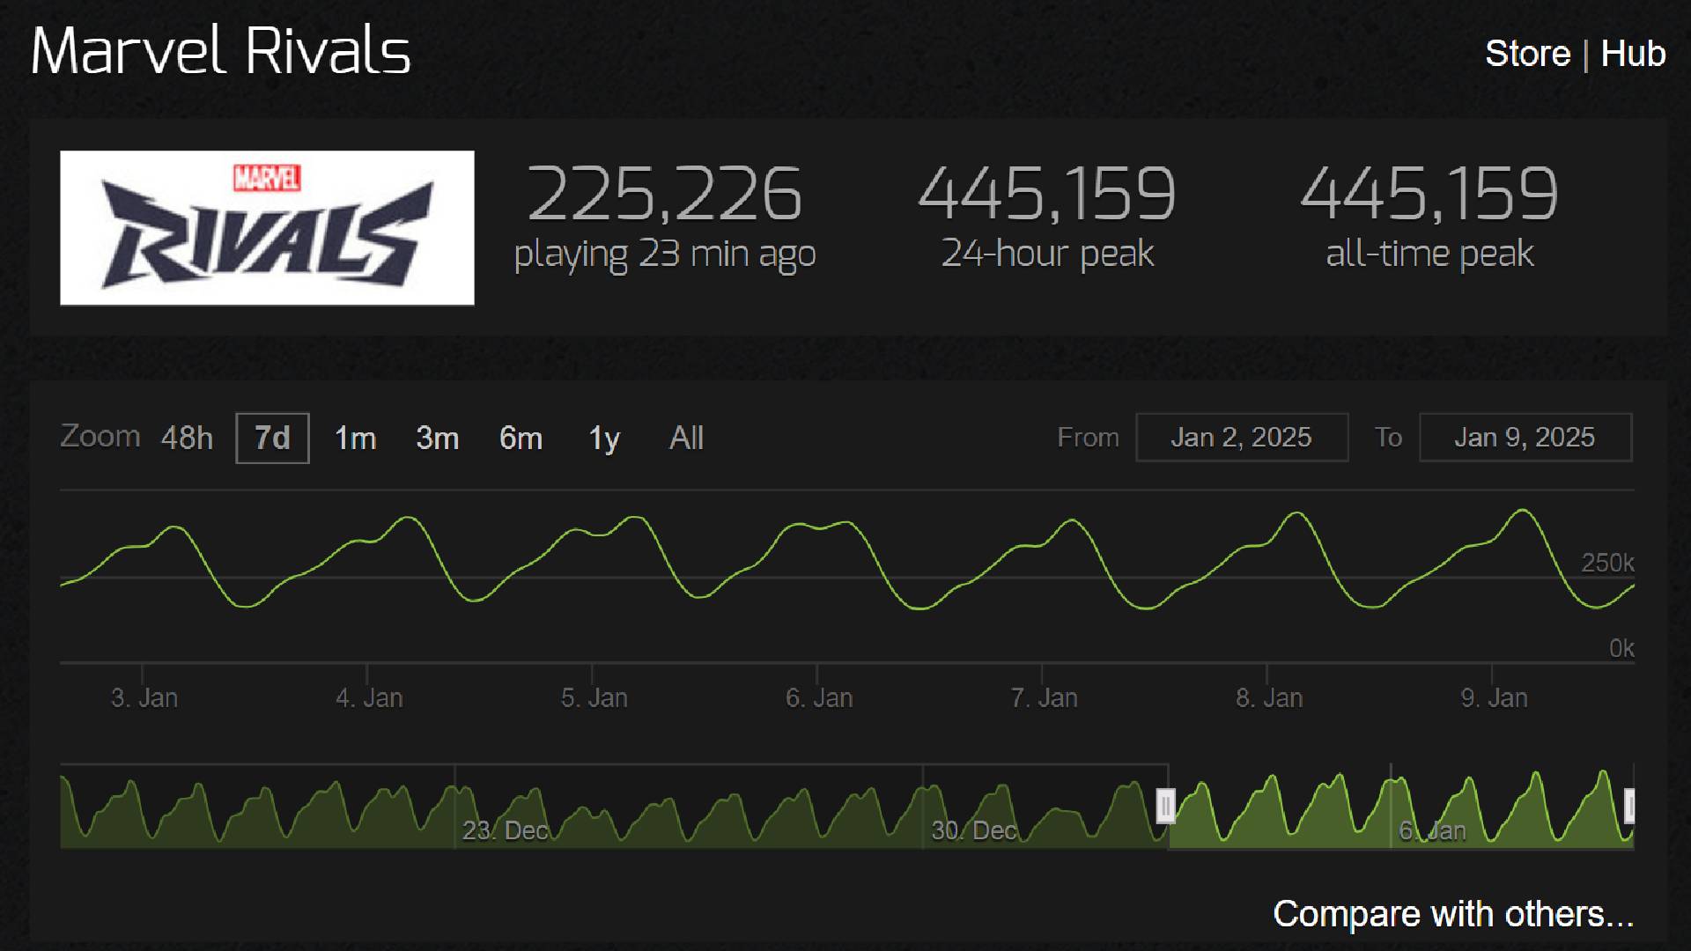Click the 24-hour peak label
The width and height of the screenshot is (1691, 951).
1047,254
